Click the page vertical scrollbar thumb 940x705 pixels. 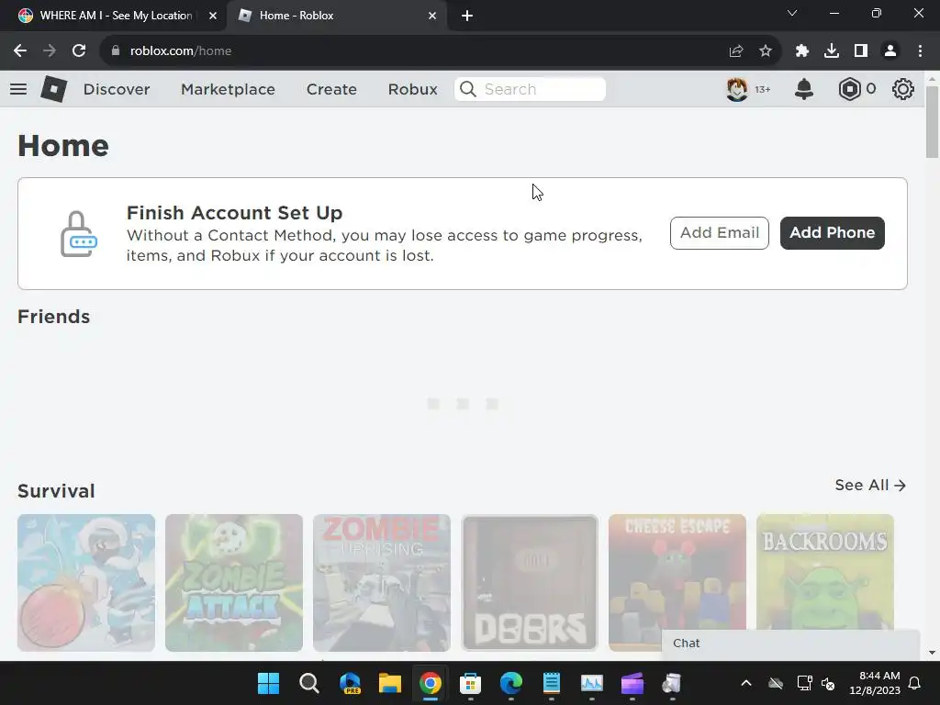932,122
